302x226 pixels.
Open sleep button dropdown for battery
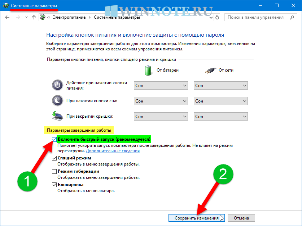pos(161,101)
